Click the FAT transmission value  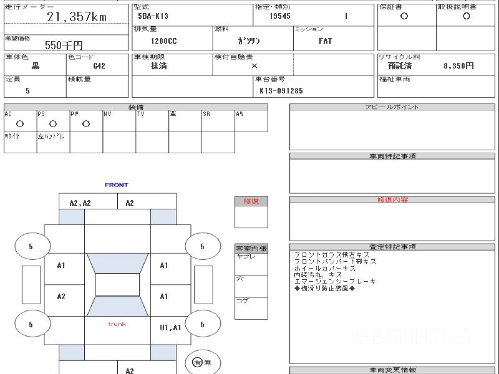325,41
